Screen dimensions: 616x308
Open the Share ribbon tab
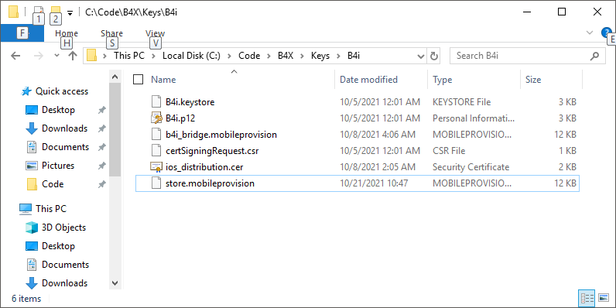click(111, 33)
